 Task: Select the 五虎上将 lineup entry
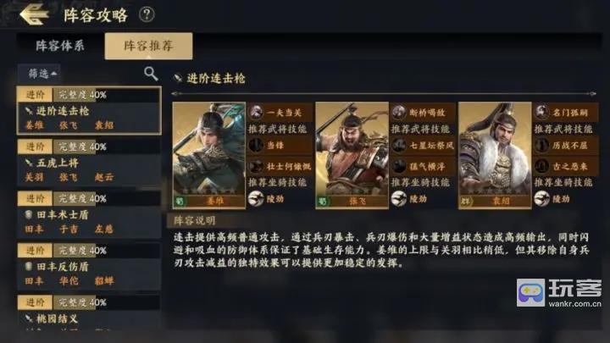click(89, 162)
